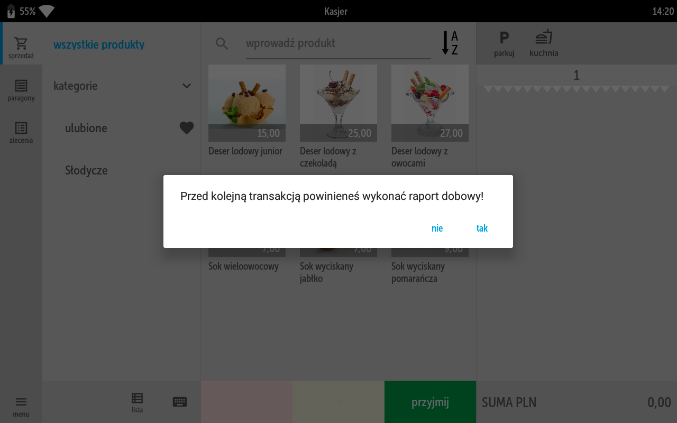This screenshot has height=423, width=677.
Task: Click the parkuj P icon
Action: tap(504, 38)
